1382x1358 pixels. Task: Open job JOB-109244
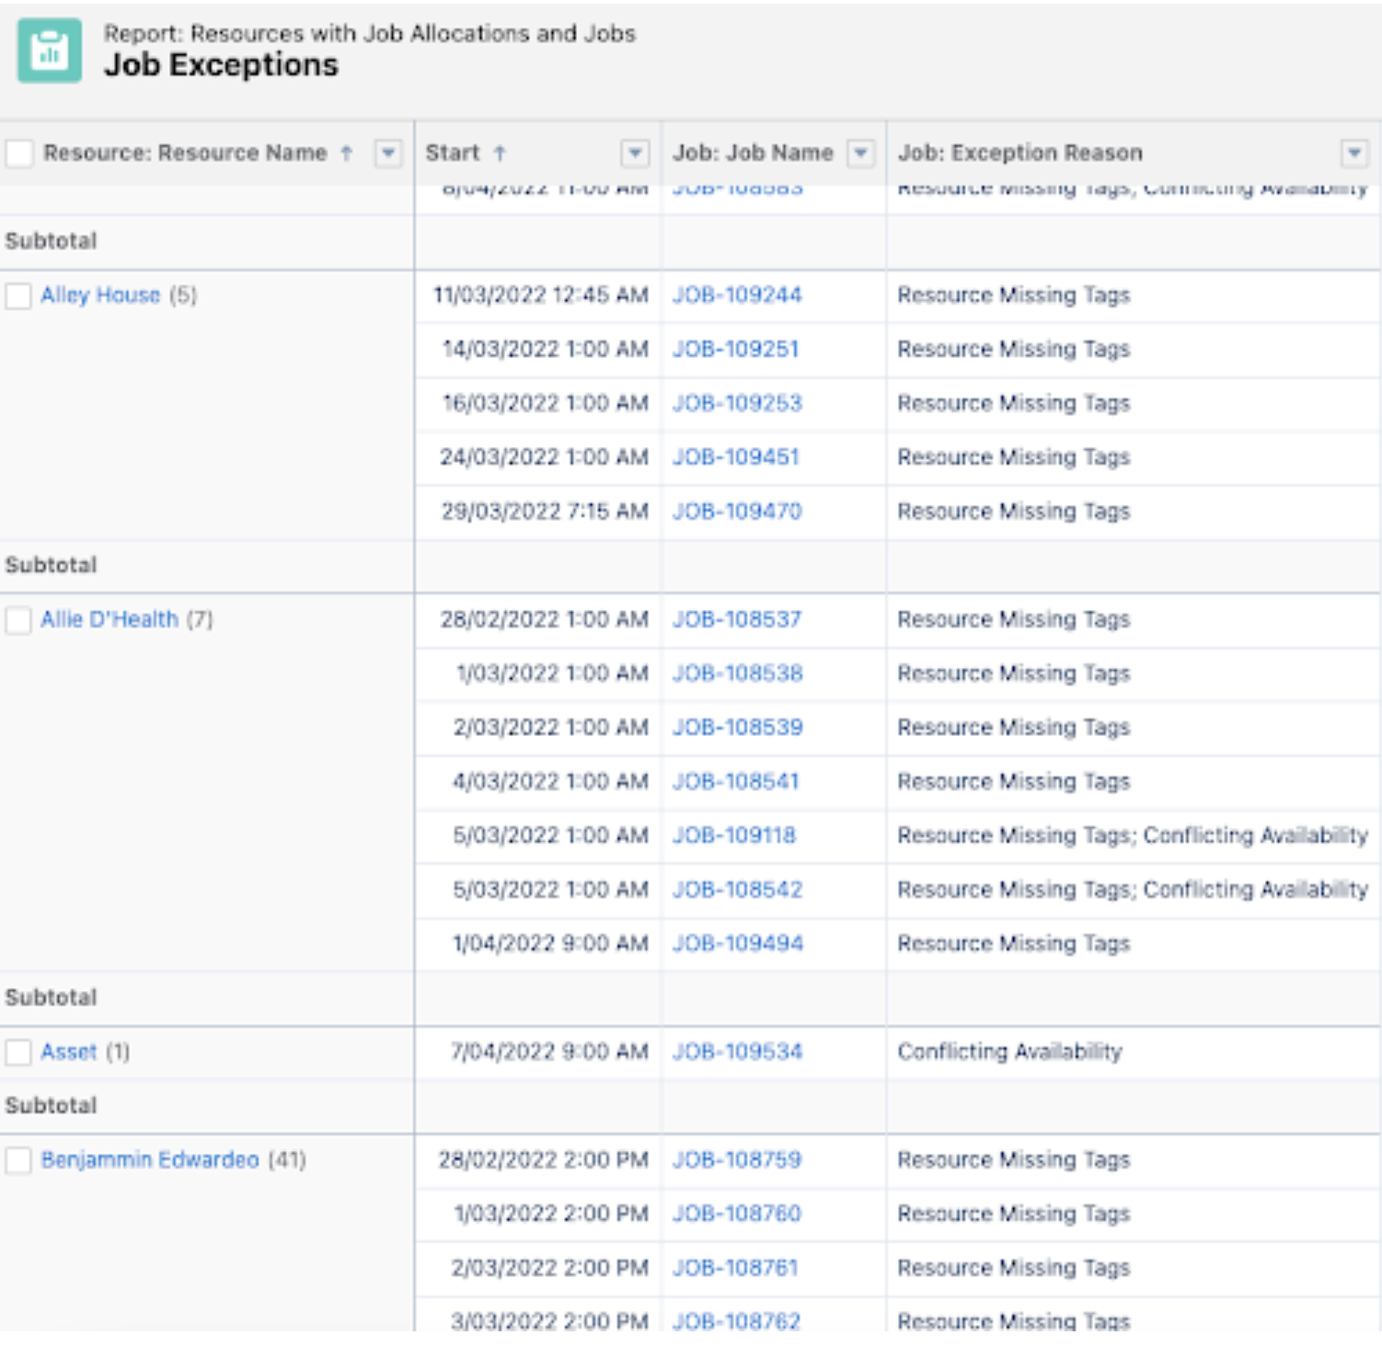737,295
